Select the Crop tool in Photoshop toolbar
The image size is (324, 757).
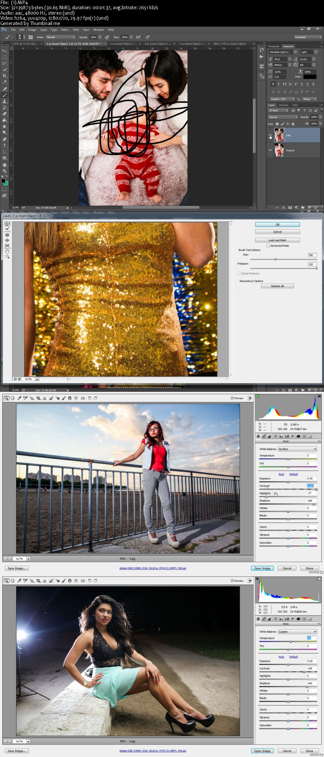click(x=4, y=76)
